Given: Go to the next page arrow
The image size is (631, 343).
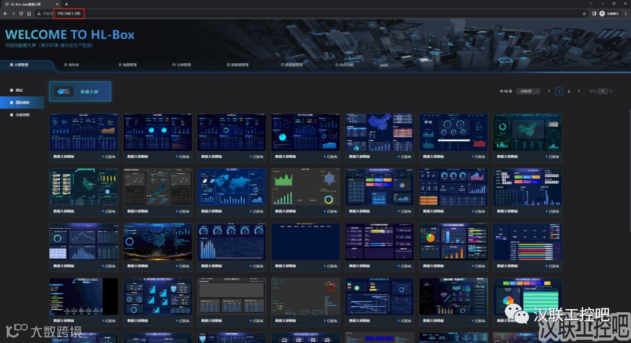Looking at the screenshot, I should (x=579, y=91).
